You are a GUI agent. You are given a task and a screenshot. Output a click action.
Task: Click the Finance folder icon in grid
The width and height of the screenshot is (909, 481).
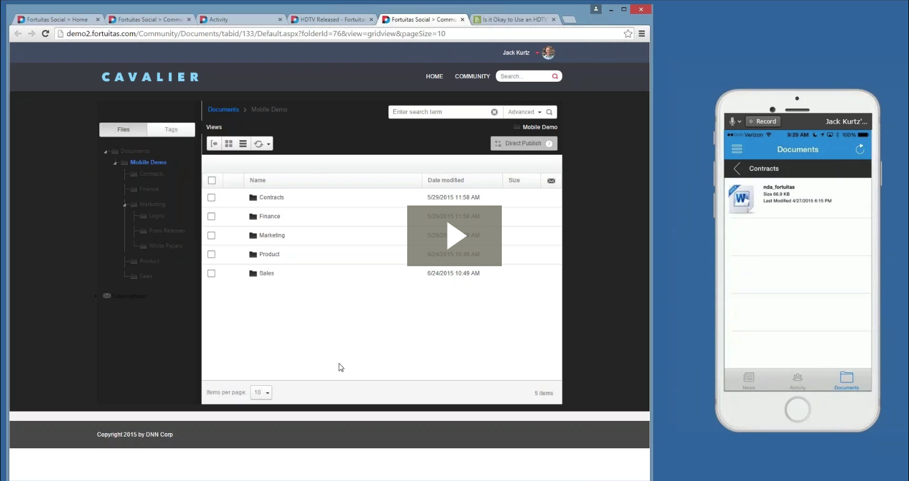click(x=253, y=217)
